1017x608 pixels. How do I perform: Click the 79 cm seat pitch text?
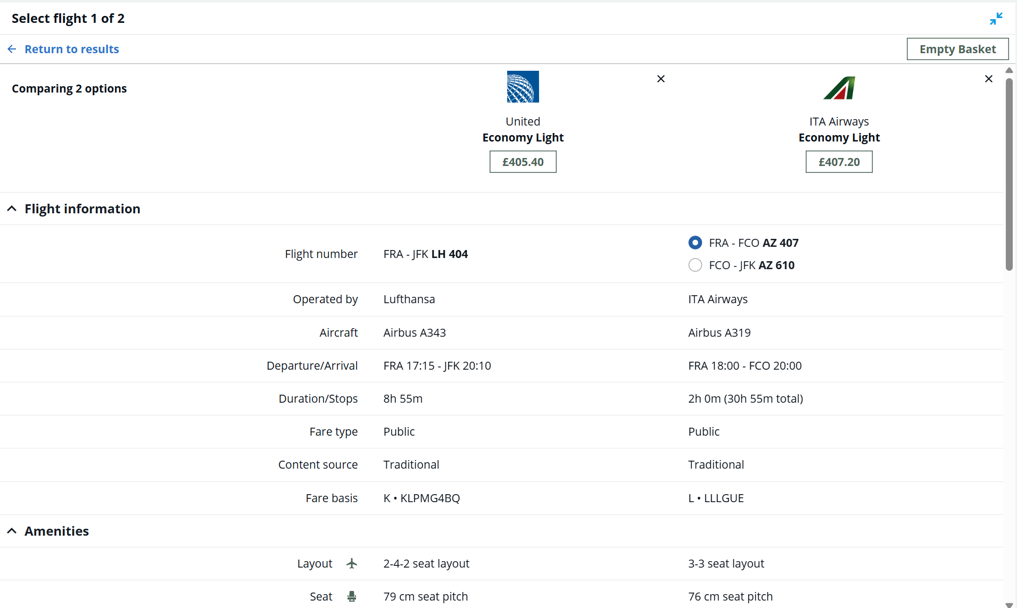pyautogui.click(x=425, y=596)
